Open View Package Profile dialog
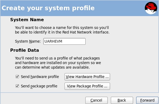 (x=87, y=86)
